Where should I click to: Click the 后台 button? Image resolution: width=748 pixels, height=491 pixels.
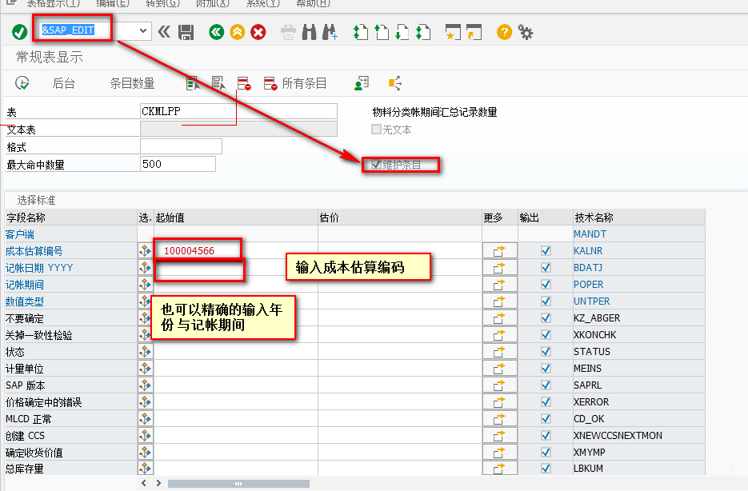click(x=63, y=82)
